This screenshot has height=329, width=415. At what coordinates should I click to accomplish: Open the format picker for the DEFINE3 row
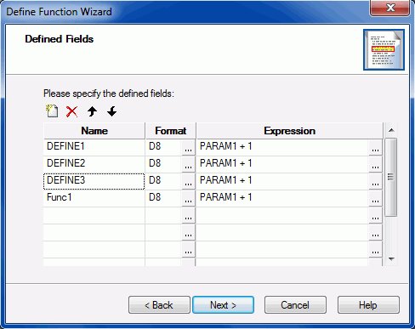[188, 182]
